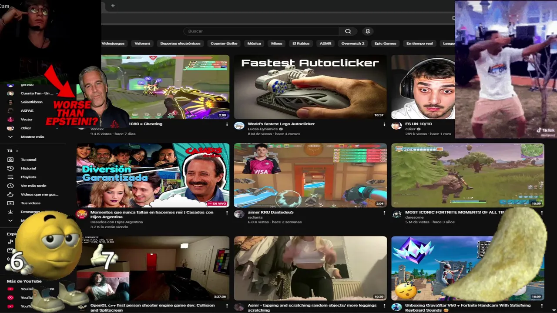This screenshot has width=557, height=313.
Task: Start voice search with microphone icon
Action: [x=368, y=31]
